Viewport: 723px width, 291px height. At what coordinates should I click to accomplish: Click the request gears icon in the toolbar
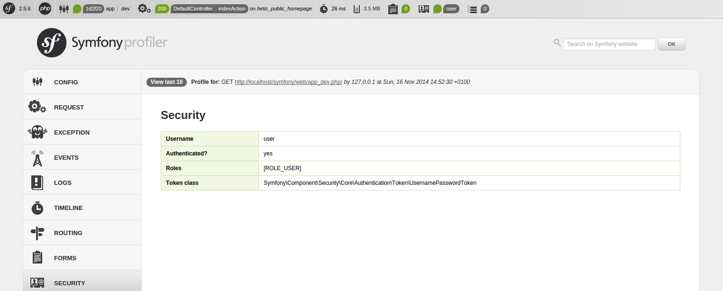pyautogui.click(x=145, y=9)
